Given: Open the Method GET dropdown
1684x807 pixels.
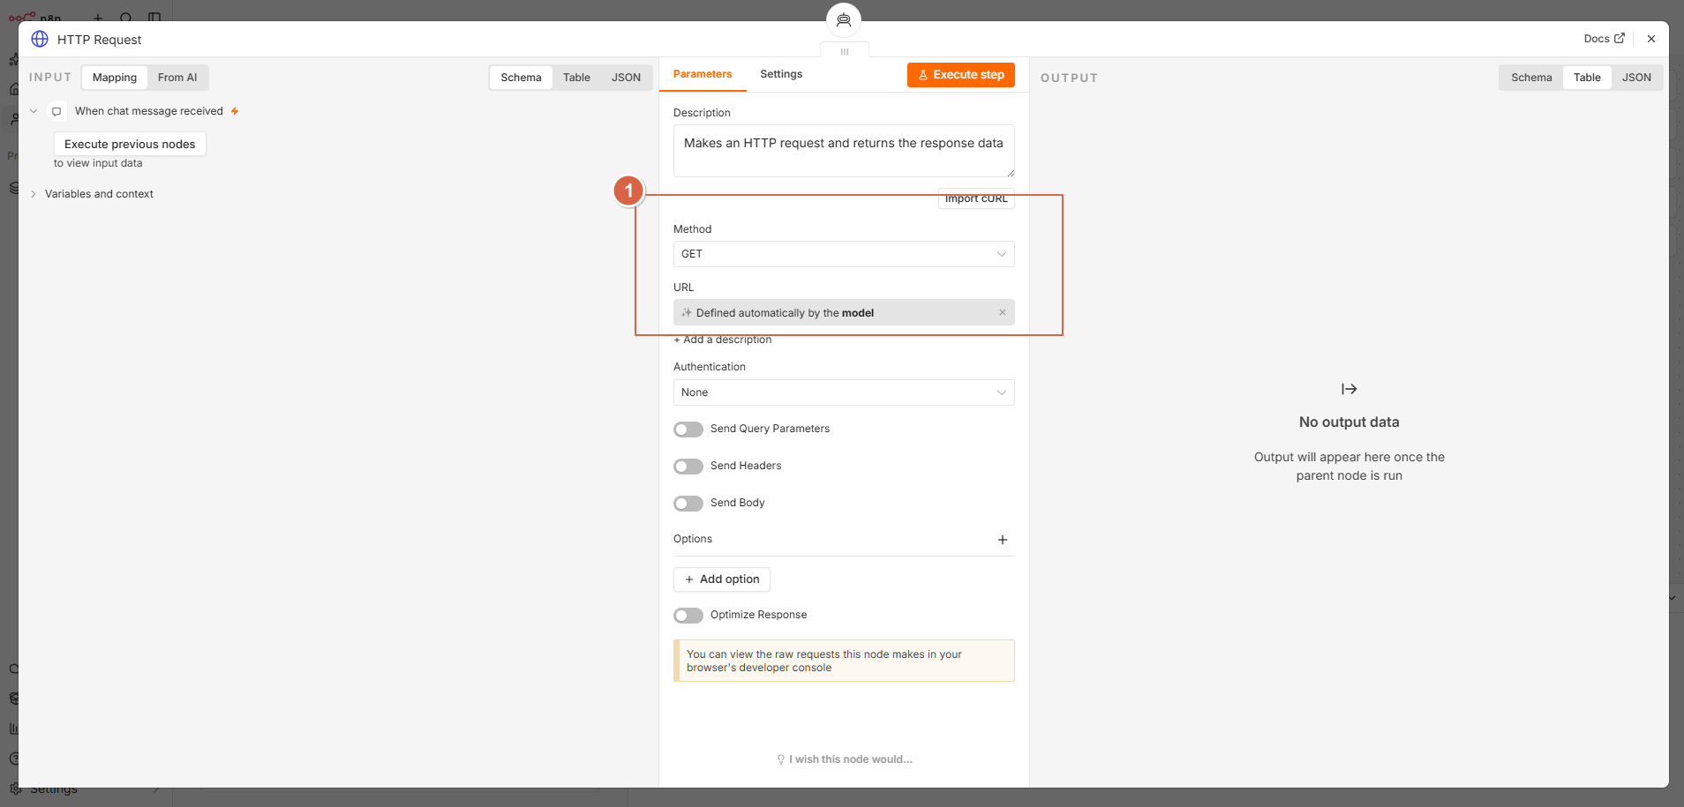Looking at the screenshot, I should [844, 254].
